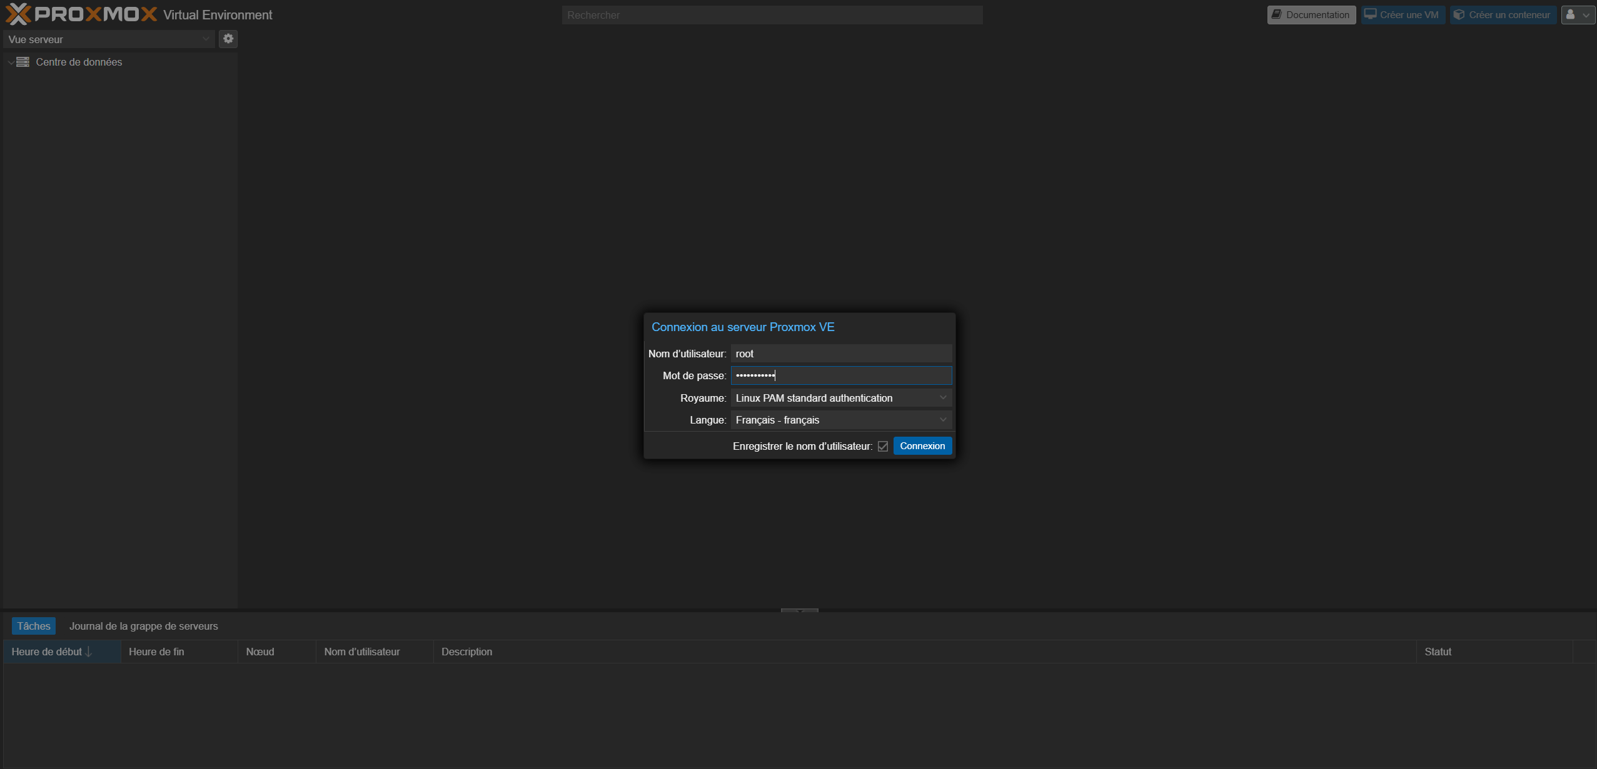Screen dimensions: 1597x769
Task: Click the Connexion au serveur Proxmox VE title
Action: click(x=743, y=327)
